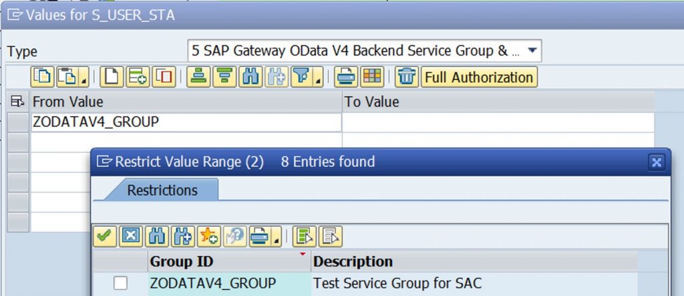Image resolution: width=684 pixels, height=296 pixels.
Task: Click the trash can Delete icon
Action: pyautogui.click(x=407, y=77)
